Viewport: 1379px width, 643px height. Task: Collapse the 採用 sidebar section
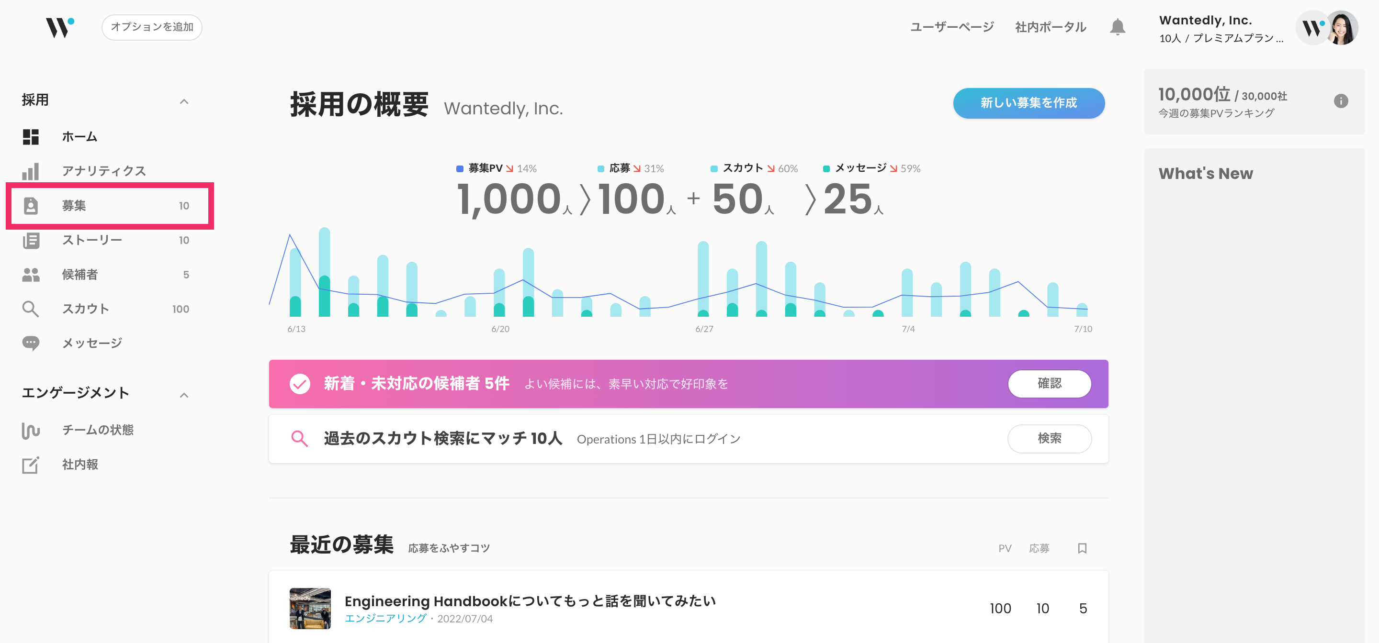tap(183, 101)
